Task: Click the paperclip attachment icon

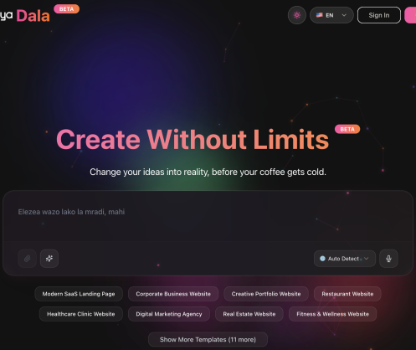Action: tap(27, 259)
